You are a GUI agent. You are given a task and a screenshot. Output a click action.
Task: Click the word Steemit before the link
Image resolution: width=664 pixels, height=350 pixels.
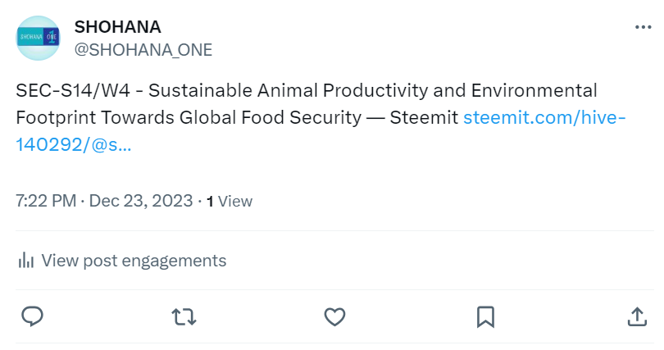point(424,117)
